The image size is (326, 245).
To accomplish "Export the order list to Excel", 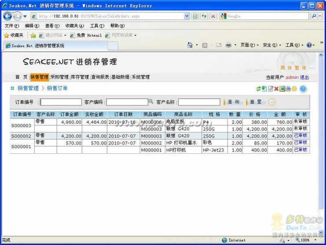I will click(282, 89).
